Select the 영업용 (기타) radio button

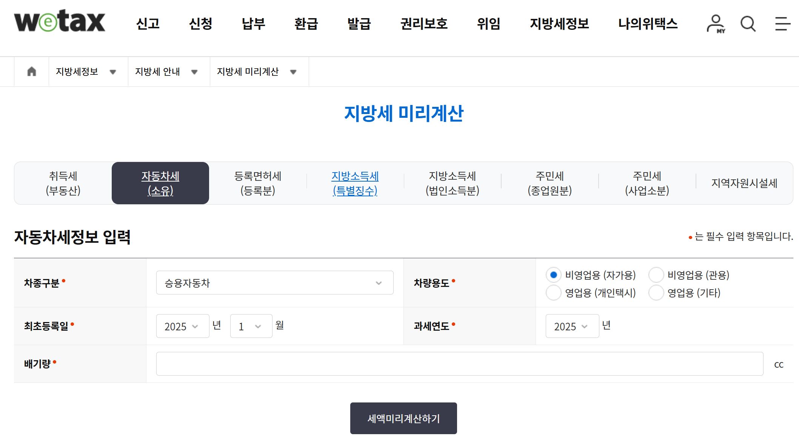656,293
